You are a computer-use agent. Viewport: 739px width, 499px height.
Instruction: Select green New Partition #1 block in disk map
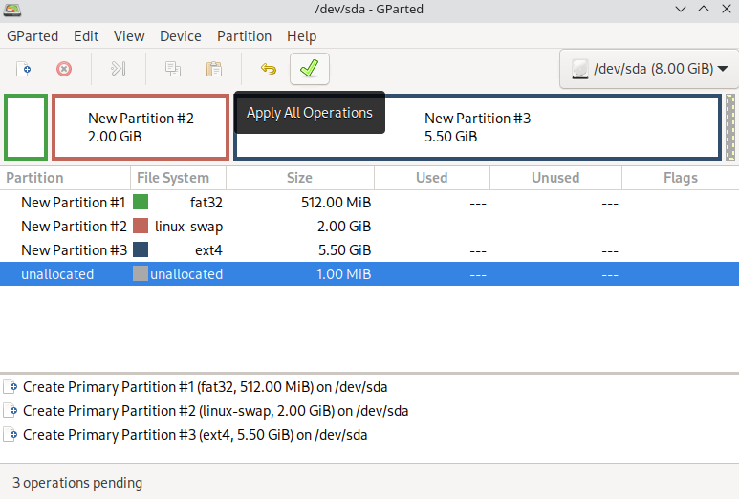click(26, 127)
